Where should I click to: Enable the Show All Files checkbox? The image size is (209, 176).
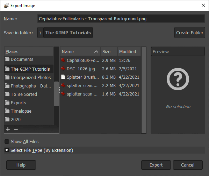tap(7, 141)
